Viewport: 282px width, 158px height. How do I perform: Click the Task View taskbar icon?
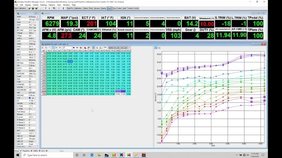[x=84, y=155]
